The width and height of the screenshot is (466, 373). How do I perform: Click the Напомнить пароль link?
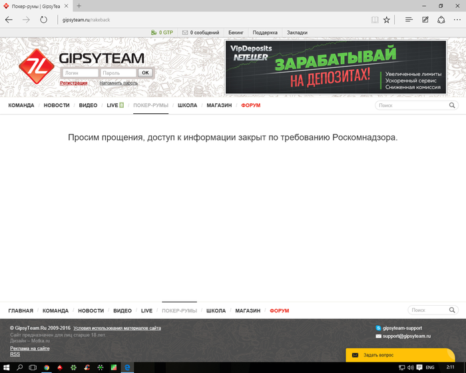118,83
